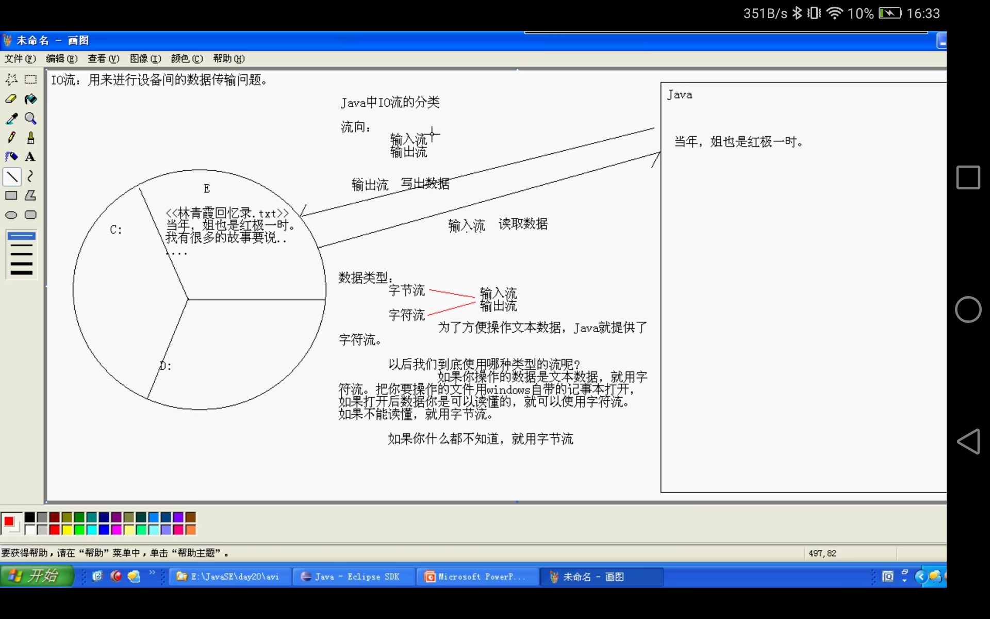The image size is (990, 619).
Task: Open the 查看(V) menu
Action: pos(104,59)
